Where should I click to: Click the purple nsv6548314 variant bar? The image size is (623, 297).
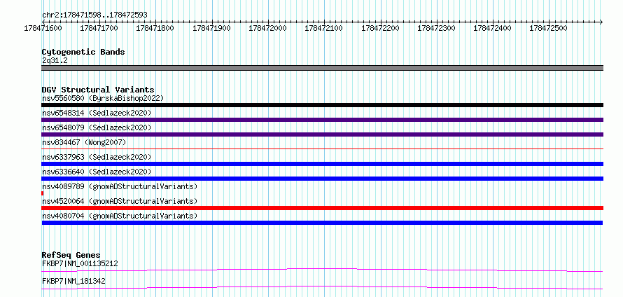tap(322, 120)
